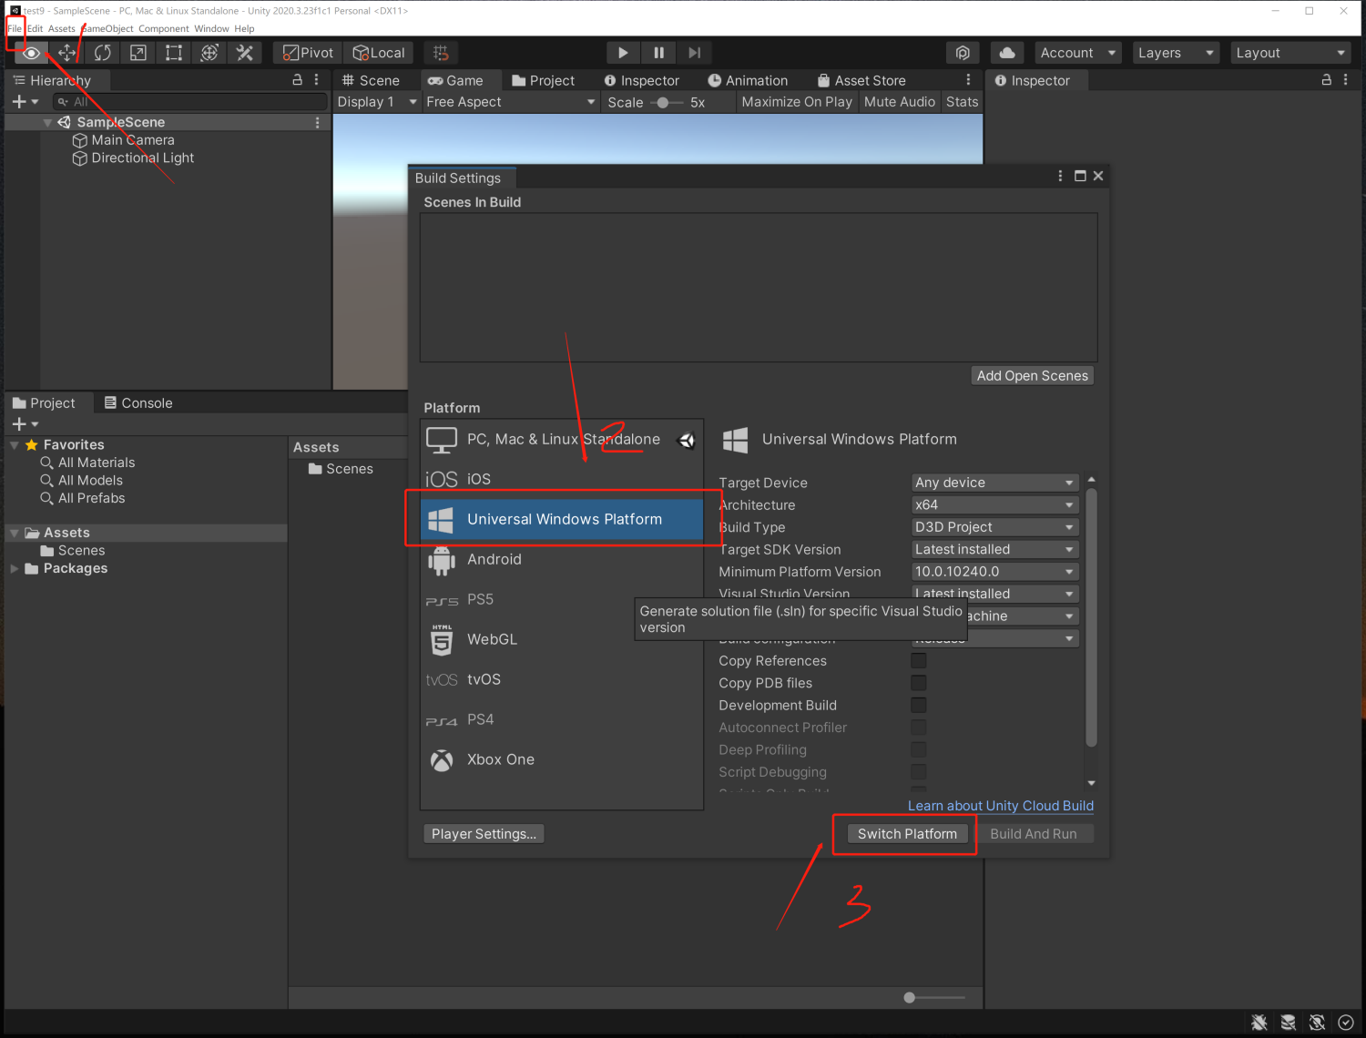Adjust the Game view Scale slider

click(665, 102)
